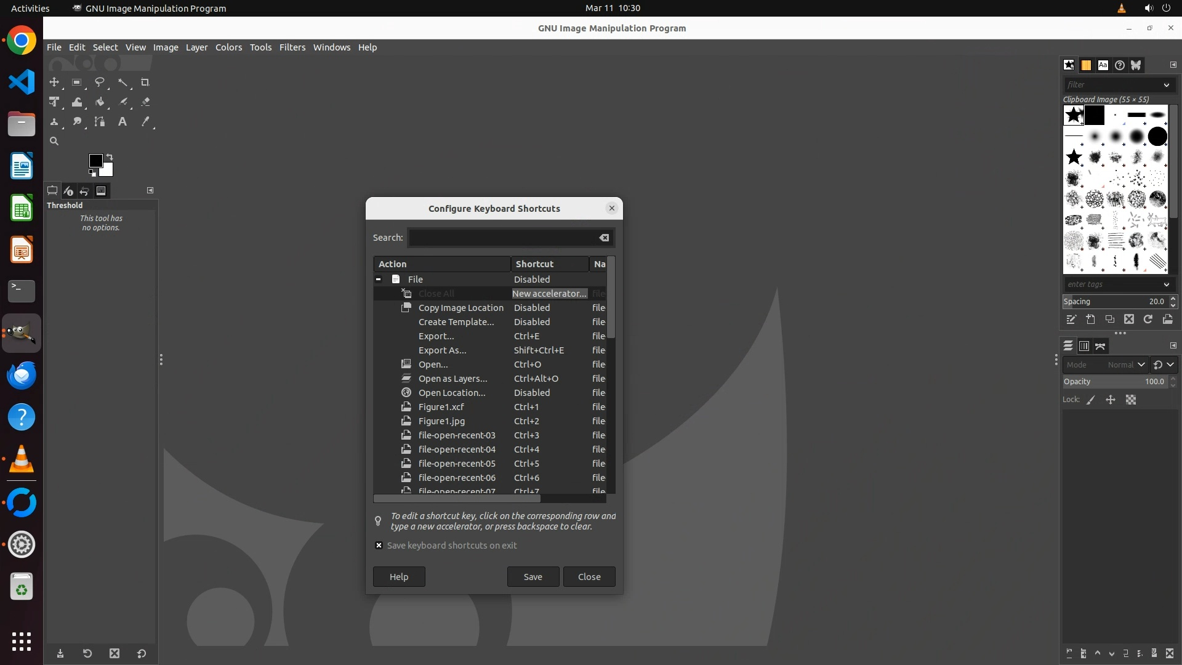Click the black foreground color swatch
Viewport: 1182px width, 665px height.
point(95,161)
